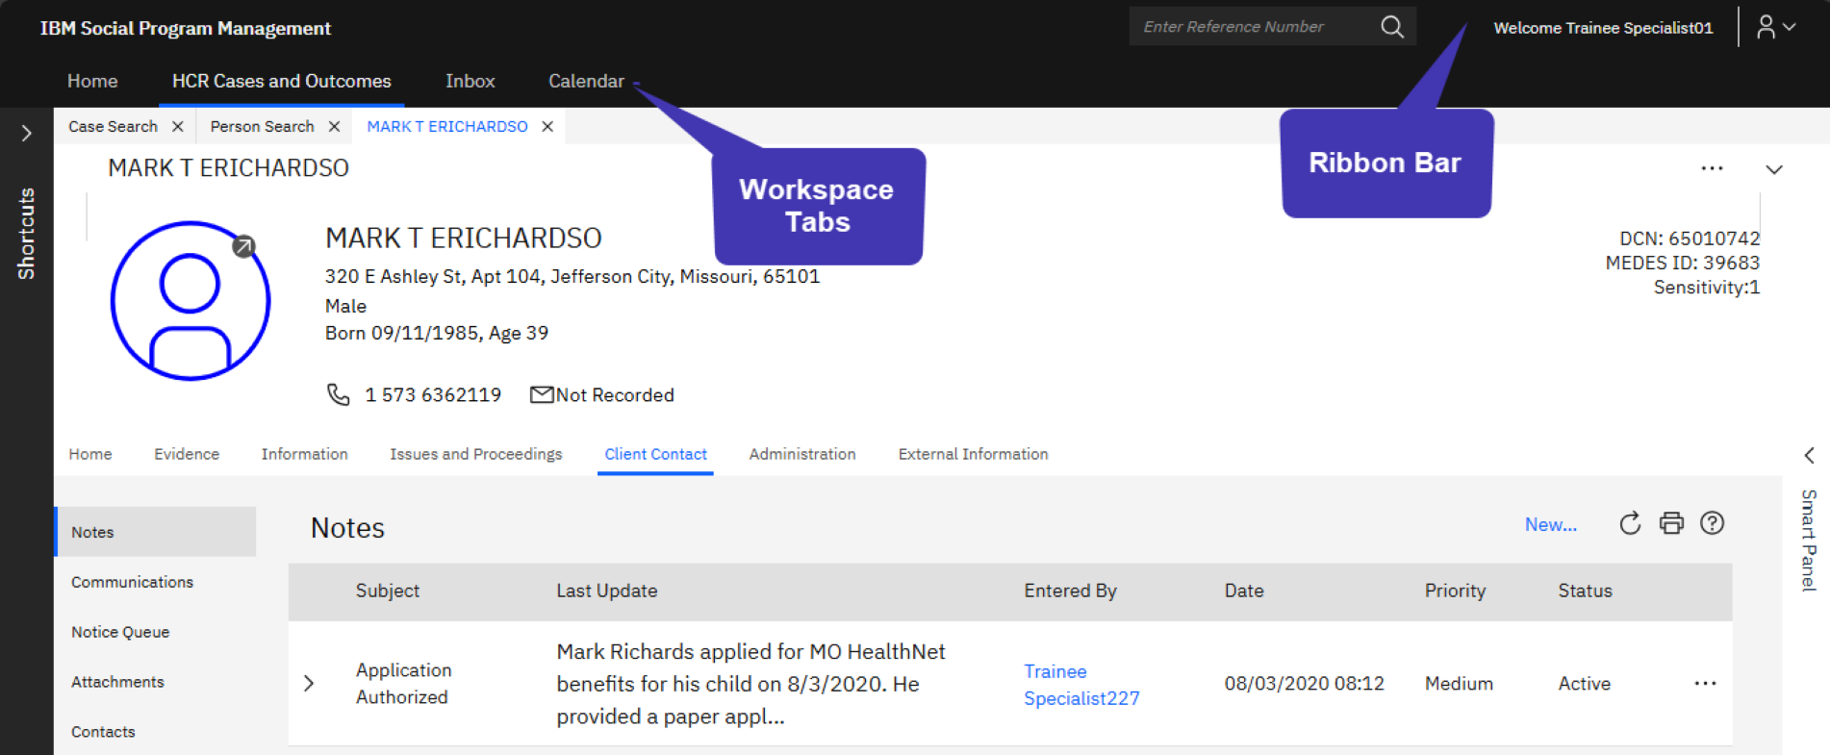The height and width of the screenshot is (755, 1830).
Task: Open the person Home navigation tab
Action: click(89, 454)
